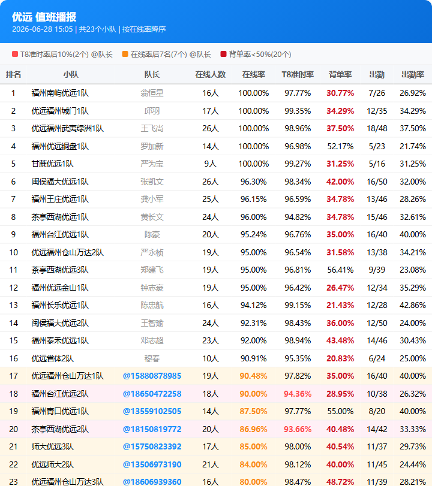Click the 排名 column header
The width and height of the screenshot is (432, 486).
click(13, 74)
